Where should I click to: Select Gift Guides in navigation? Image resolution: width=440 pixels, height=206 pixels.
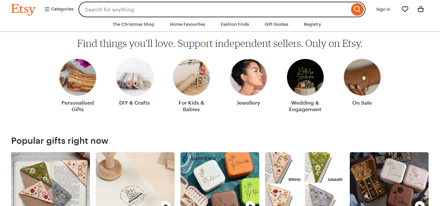[x=277, y=24]
